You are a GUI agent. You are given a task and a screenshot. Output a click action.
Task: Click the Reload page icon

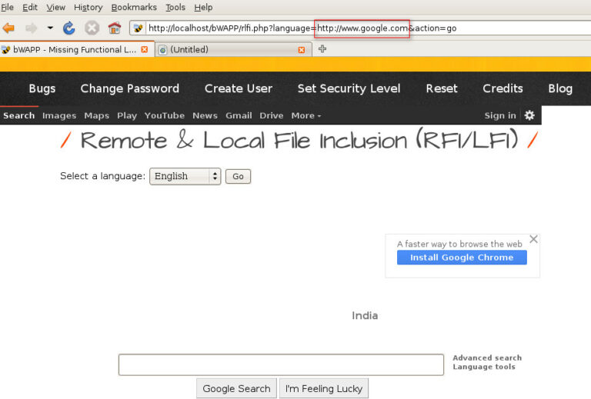point(69,28)
